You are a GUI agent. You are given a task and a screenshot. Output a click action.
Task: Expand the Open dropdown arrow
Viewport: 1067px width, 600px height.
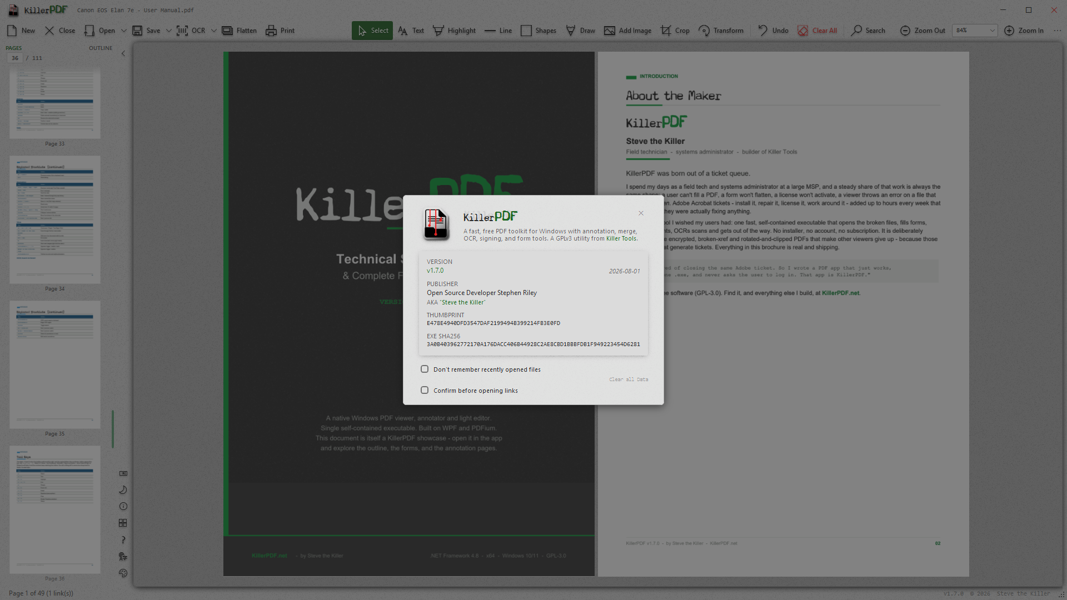coord(123,31)
